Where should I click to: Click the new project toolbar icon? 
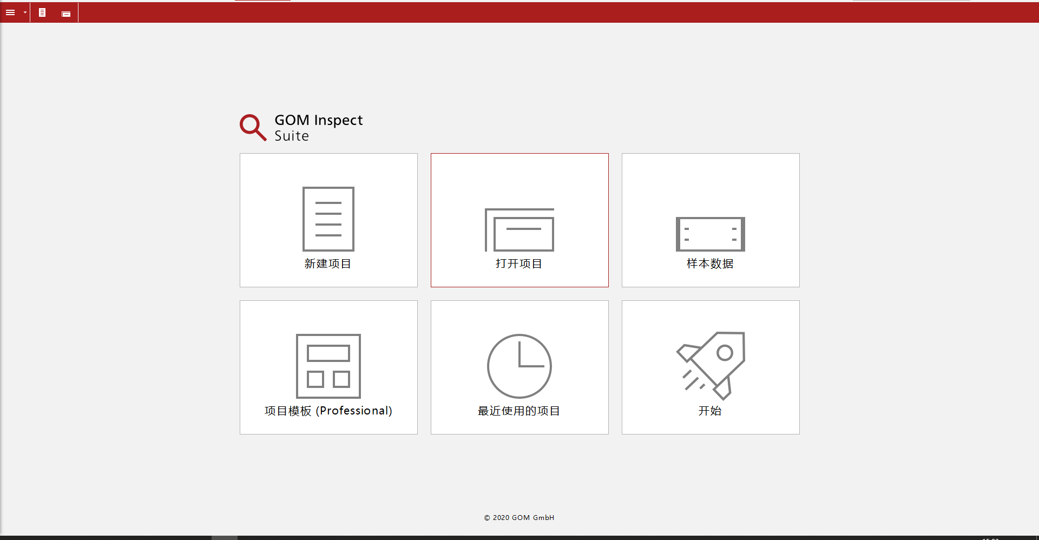(x=42, y=12)
